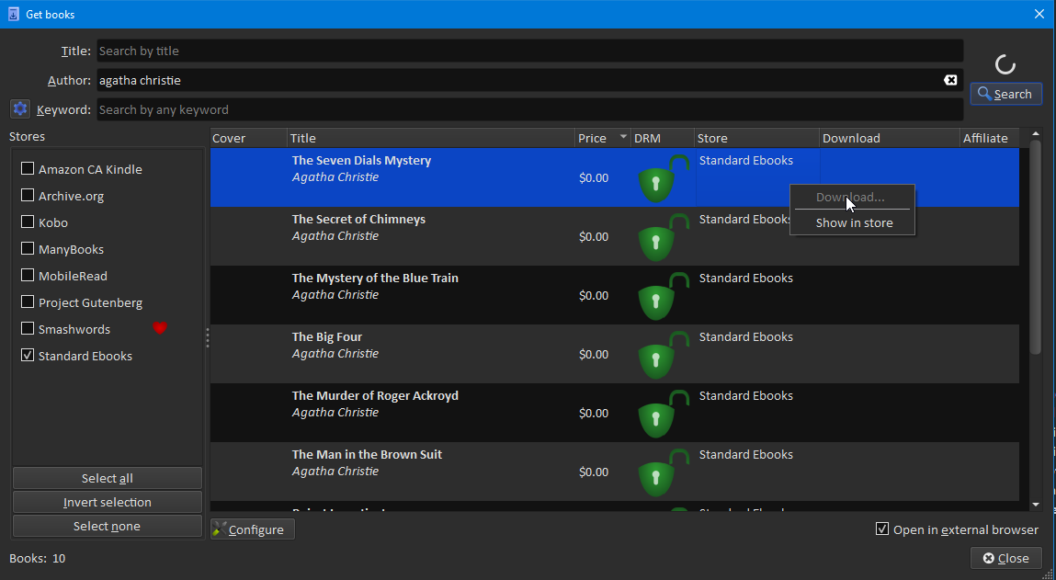The width and height of the screenshot is (1056, 580).
Task: Toggle Open in external browser checkbox
Action: (881, 529)
